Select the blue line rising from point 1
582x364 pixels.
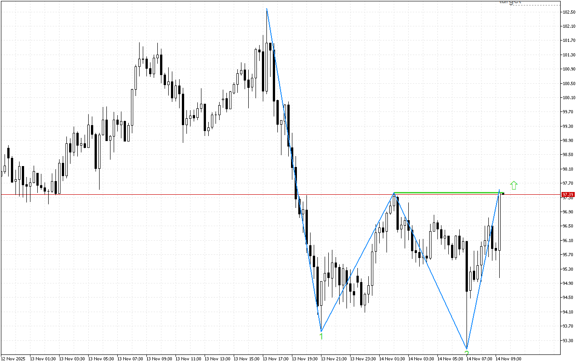click(357, 263)
